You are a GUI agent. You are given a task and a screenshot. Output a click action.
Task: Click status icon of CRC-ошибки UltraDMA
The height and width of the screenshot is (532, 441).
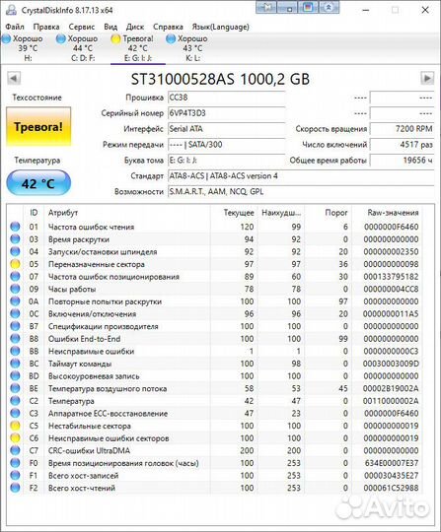click(15, 450)
